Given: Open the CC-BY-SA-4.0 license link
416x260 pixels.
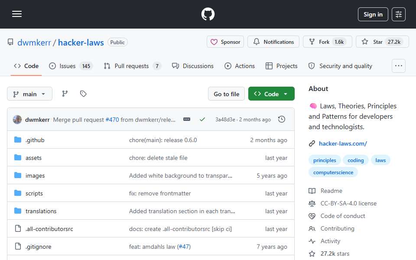Looking at the screenshot, I should click(348, 204).
